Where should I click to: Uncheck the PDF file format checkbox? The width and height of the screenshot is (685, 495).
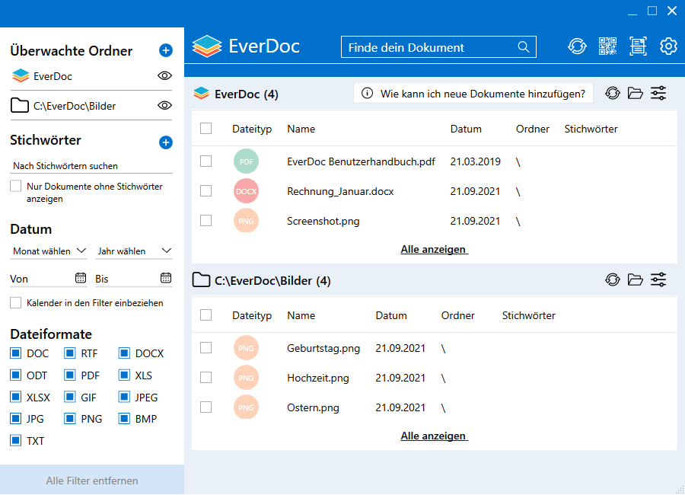click(x=69, y=375)
